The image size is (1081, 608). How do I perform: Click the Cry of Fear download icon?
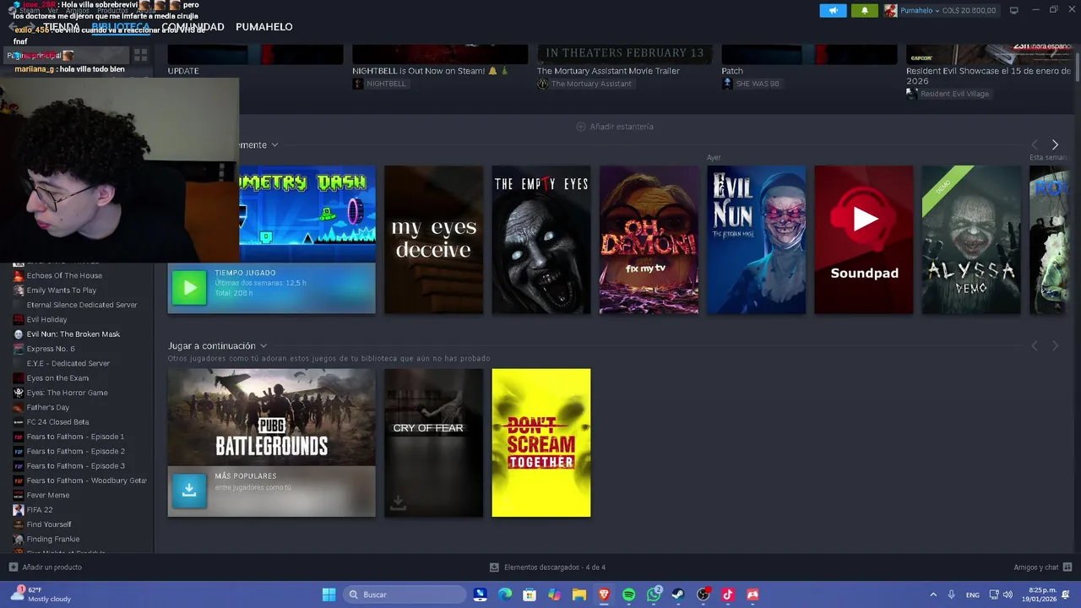tap(399, 502)
